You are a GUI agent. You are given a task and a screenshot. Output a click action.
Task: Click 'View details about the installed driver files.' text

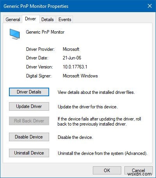96,92
